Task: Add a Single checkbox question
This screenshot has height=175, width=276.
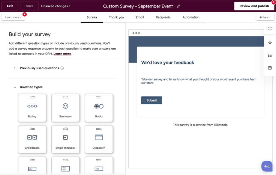Action: (x=65, y=139)
